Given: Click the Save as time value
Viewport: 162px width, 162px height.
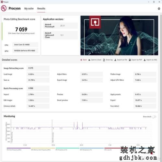Looking at the screenshot, I should tap(38, 80).
